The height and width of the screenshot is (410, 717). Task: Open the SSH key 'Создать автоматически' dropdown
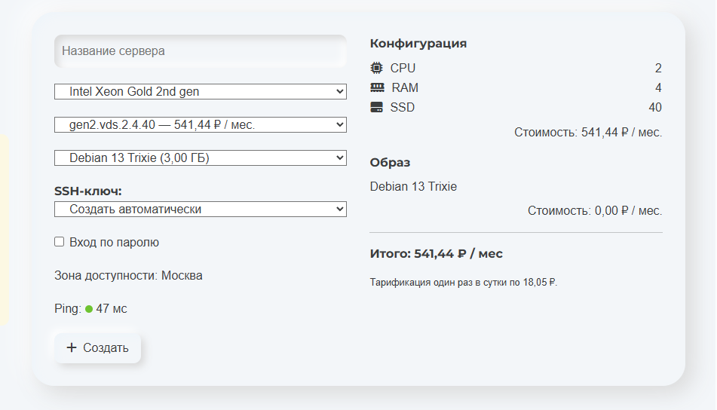201,210
